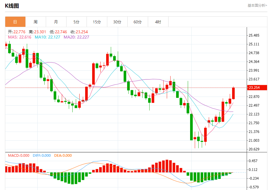This screenshot has height=190, width=270.
Task: Open the 60分 interval tab
Action: coord(138,22)
